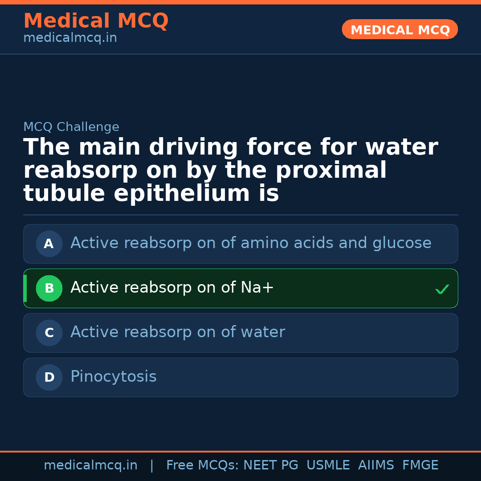Click the letter D option circle
The height and width of the screenshot is (481, 481).
(49, 377)
